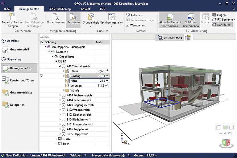Click the notes icon beside 3D-Visualisierung

189,38
